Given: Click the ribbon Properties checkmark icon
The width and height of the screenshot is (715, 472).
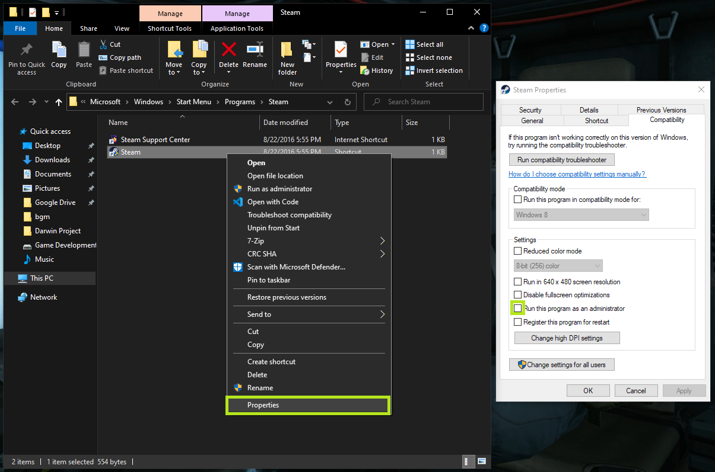Looking at the screenshot, I should click(341, 50).
